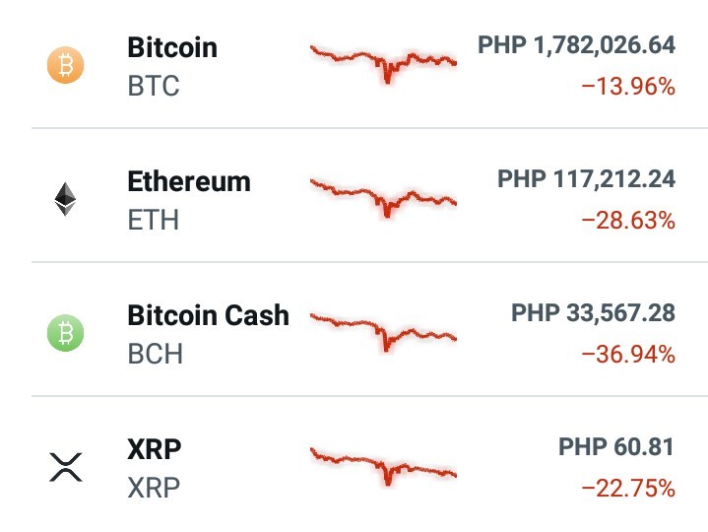Image resolution: width=708 pixels, height=532 pixels.
Task: Select the Bitcoin Cash name label
Action: click(x=209, y=315)
